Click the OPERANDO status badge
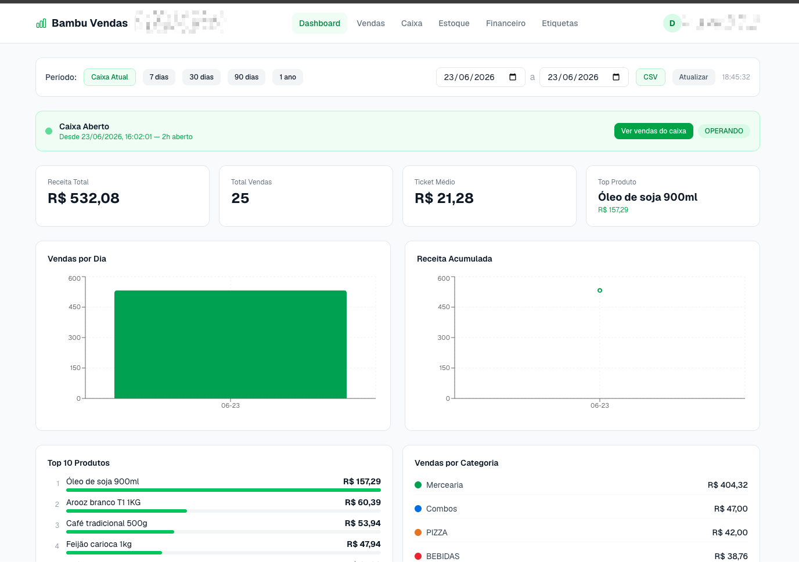This screenshot has height=562, width=799. (x=724, y=131)
